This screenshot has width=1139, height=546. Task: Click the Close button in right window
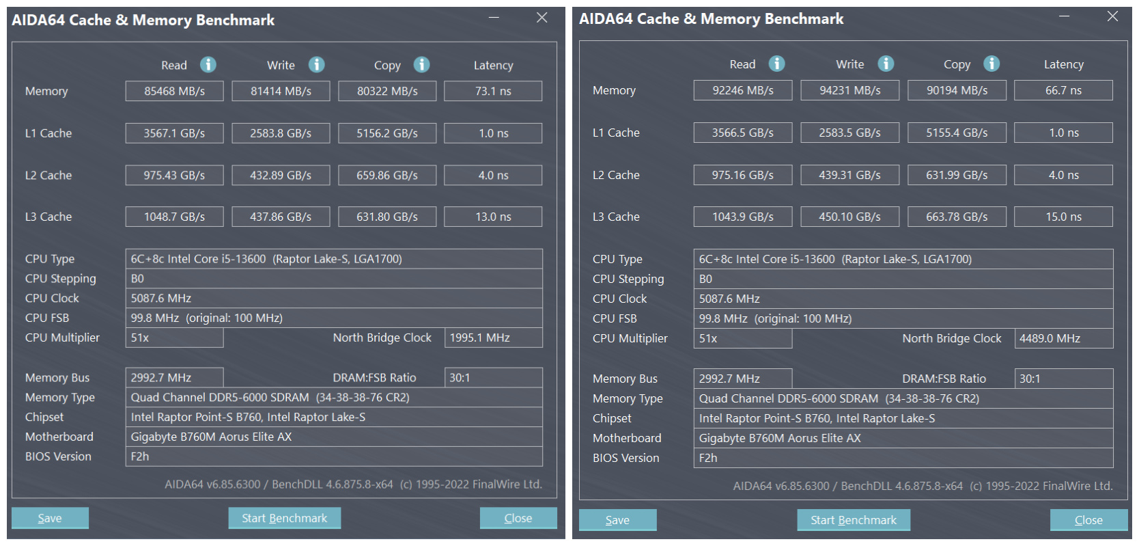pos(1088,520)
